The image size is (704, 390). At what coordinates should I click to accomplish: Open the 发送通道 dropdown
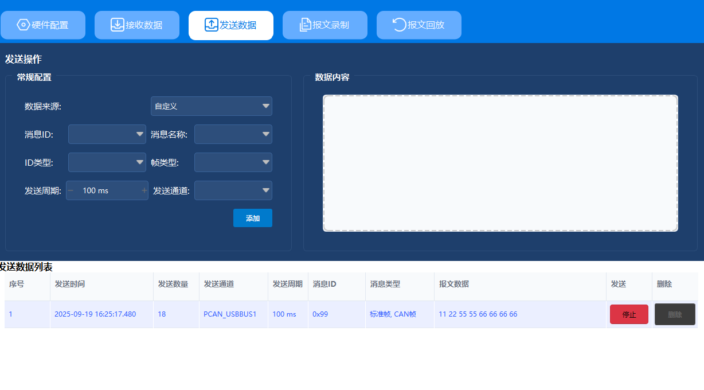pyautogui.click(x=233, y=190)
